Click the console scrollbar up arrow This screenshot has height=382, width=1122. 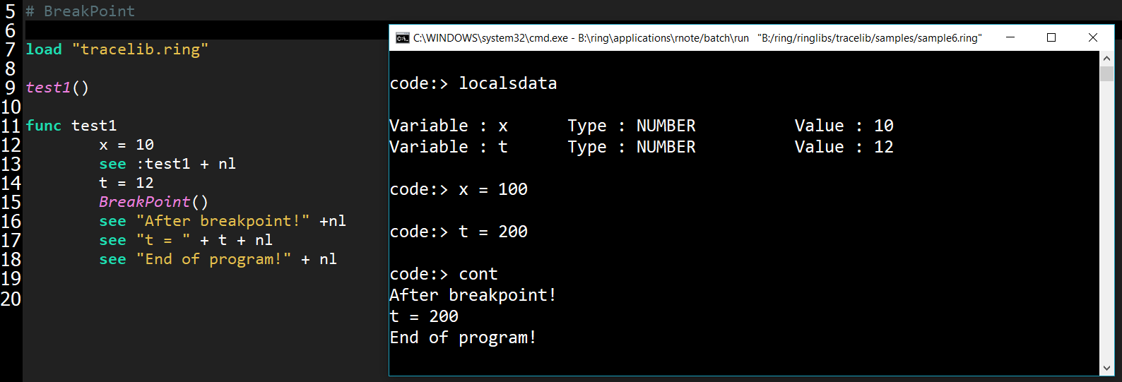pyautogui.click(x=1106, y=59)
